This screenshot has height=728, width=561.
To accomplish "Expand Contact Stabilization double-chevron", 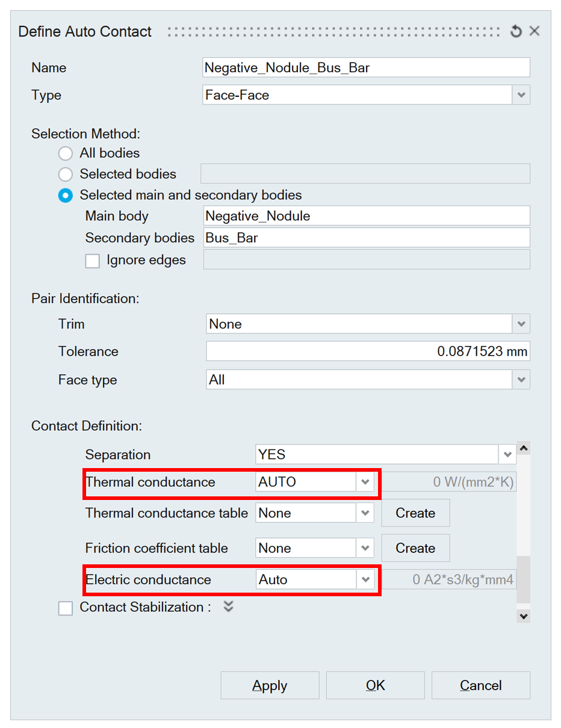I will (228, 606).
